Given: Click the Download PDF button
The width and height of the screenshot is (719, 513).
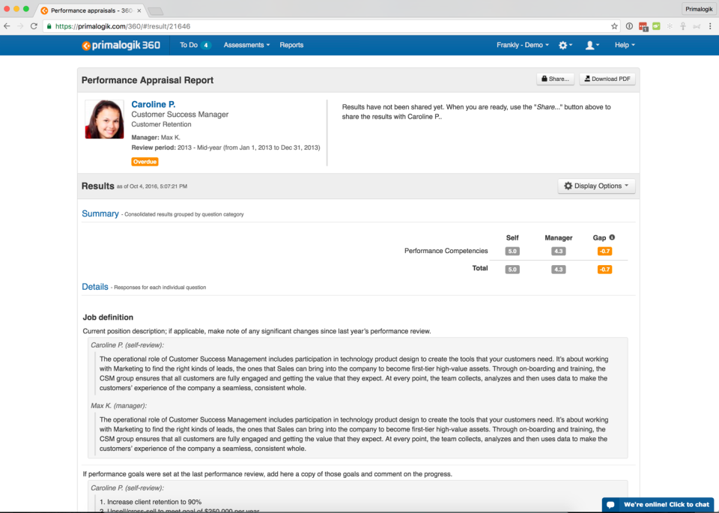Looking at the screenshot, I should (607, 79).
